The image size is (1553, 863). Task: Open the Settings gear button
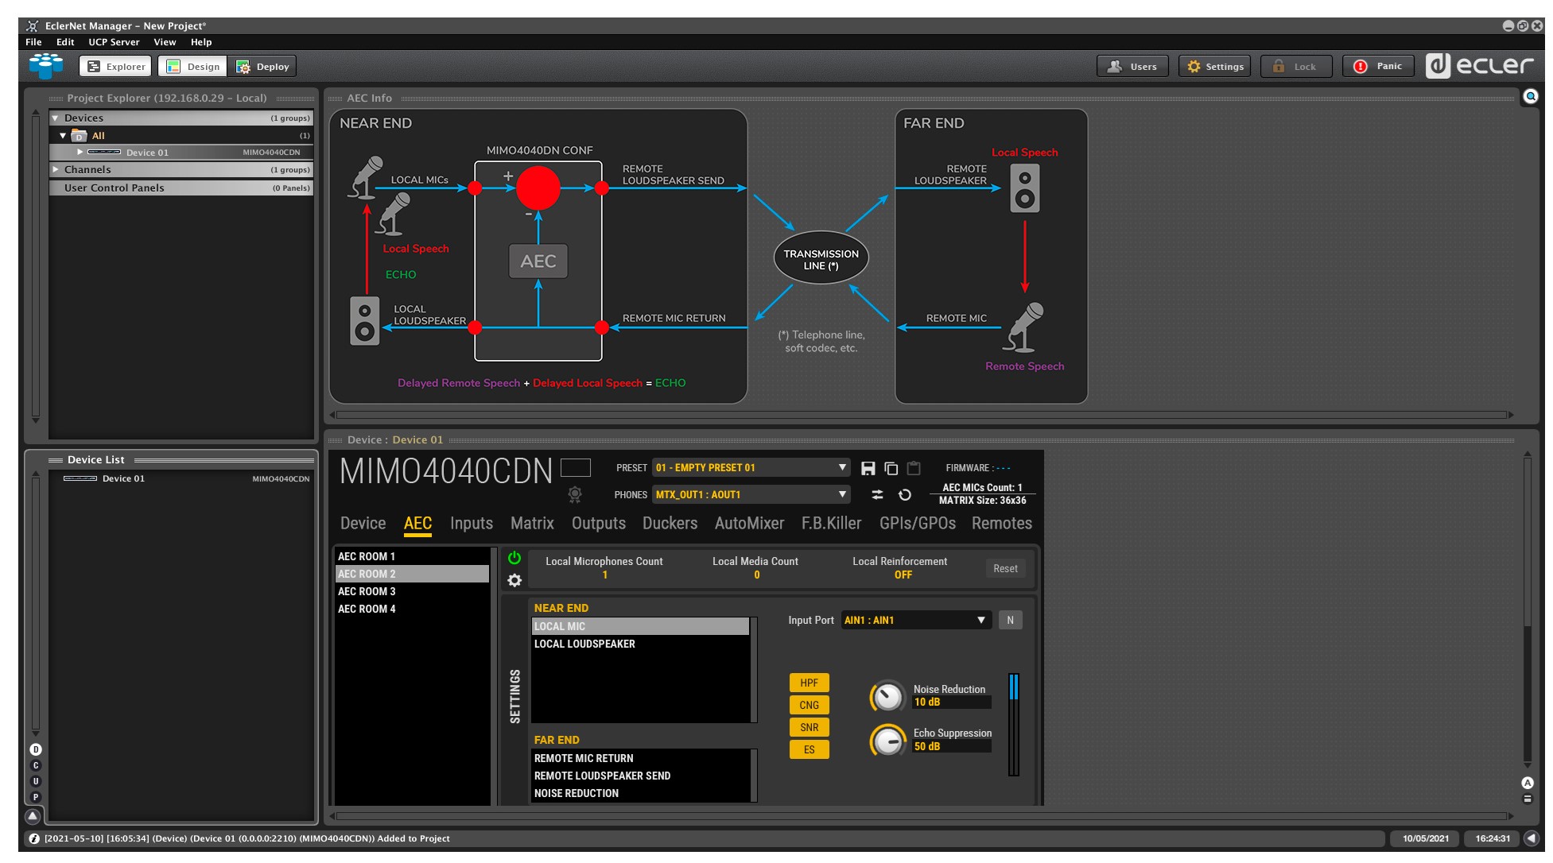pyautogui.click(x=1214, y=67)
